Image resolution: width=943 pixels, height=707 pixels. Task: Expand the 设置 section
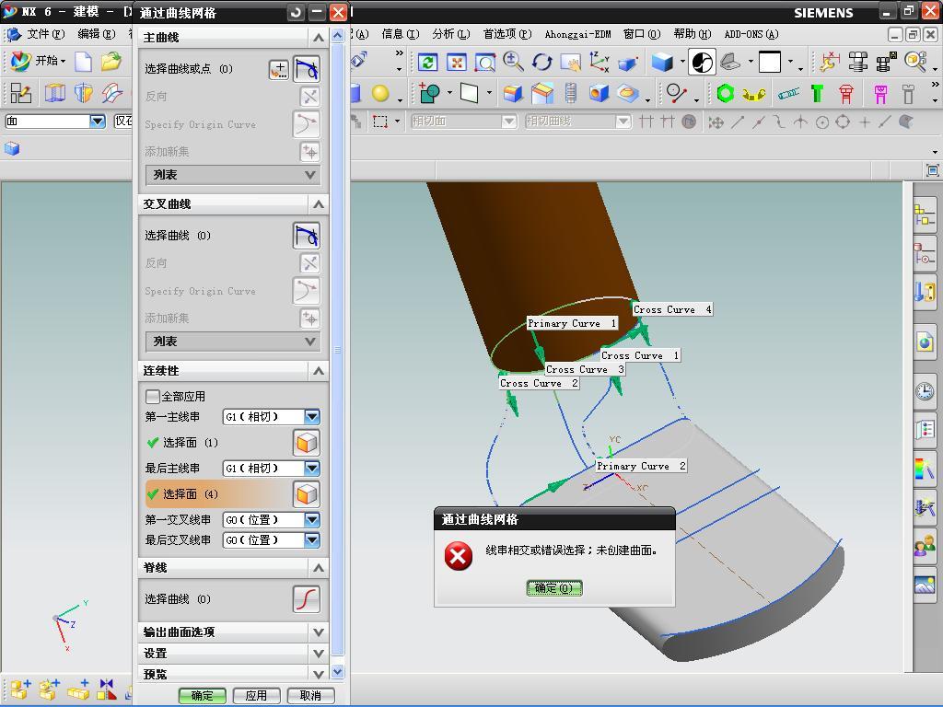point(318,653)
